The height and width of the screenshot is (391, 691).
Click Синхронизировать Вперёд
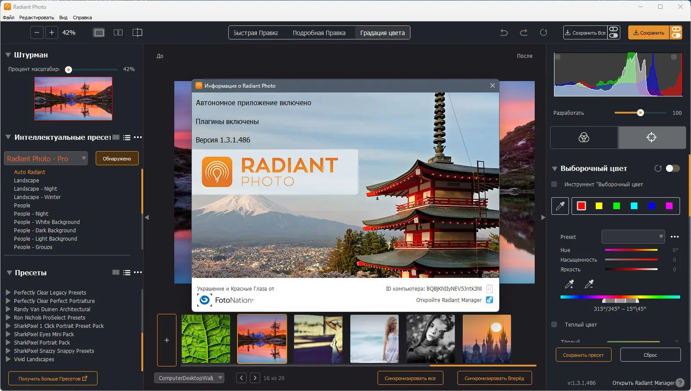click(494, 378)
